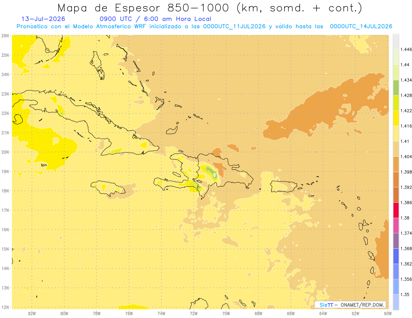Select the colorbar value '1.404'
The height and width of the screenshot is (318, 412).
(x=407, y=156)
